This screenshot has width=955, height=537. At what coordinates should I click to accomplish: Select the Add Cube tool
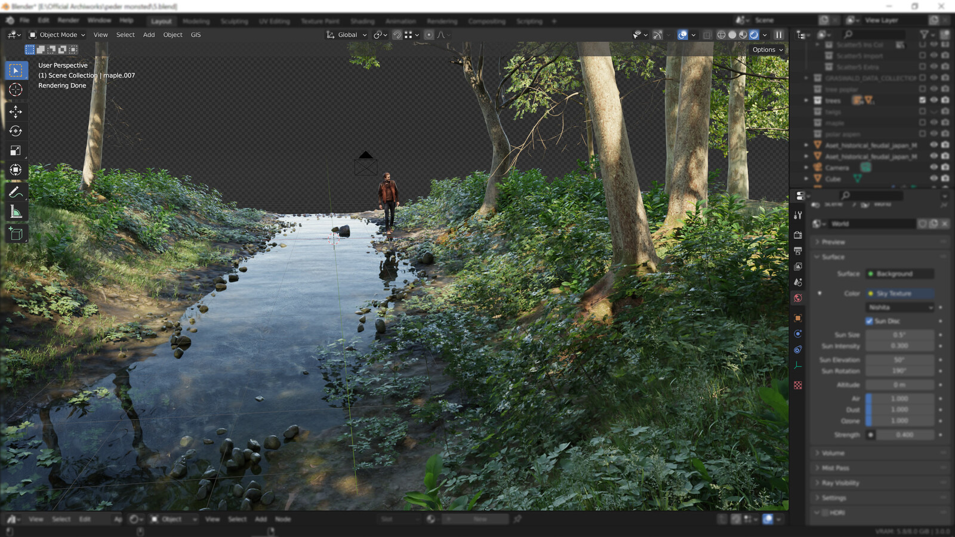16,234
